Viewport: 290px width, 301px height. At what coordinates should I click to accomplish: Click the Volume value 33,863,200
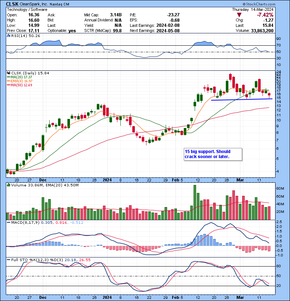(262, 30)
